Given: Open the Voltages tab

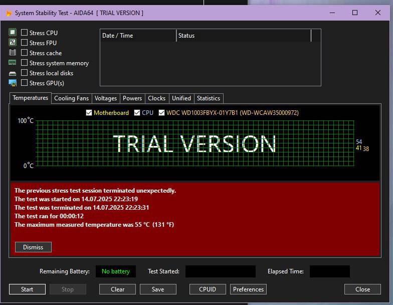Looking at the screenshot, I should click(x=106, y=98).
